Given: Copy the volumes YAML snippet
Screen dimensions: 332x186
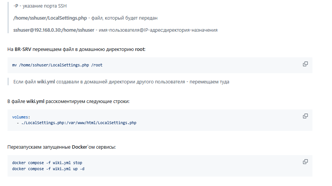Looking at the screenshot, I should (x=305, y=116).
